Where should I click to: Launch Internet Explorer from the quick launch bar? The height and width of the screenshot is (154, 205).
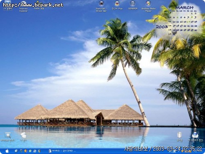pyautogui.click(x=35, y=151)
